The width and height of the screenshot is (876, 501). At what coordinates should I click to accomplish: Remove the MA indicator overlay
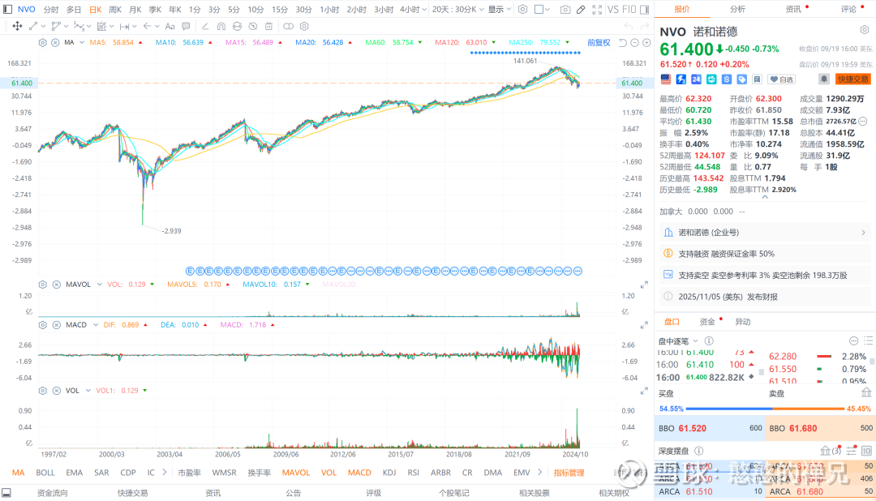click(x=55, y=42)
